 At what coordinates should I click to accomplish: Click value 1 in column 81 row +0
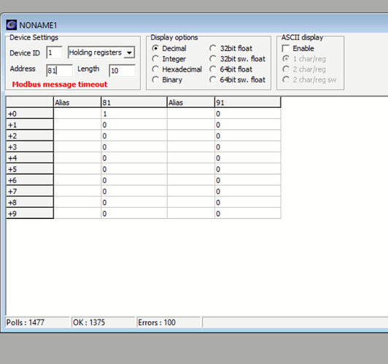point(134,114)
